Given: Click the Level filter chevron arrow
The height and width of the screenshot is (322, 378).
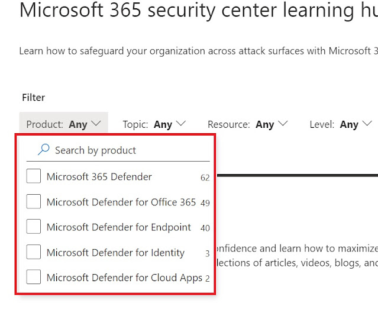Looking at the screenshot, I should 367,124.
